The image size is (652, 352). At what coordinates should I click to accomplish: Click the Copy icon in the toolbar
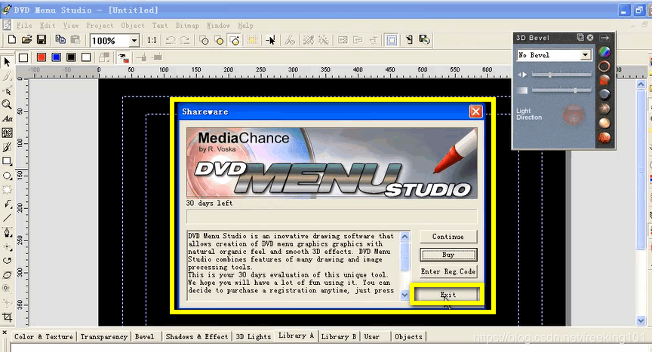(60, 40)
